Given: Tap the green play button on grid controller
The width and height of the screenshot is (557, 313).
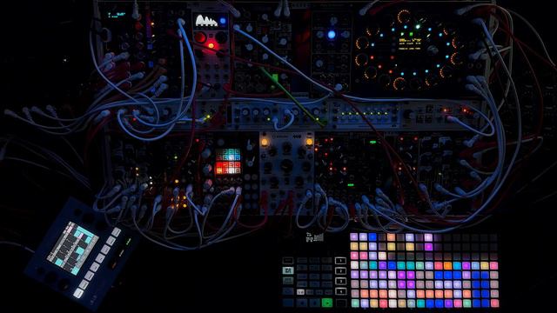Looking at the screenshot, I should tap(327, 303).
